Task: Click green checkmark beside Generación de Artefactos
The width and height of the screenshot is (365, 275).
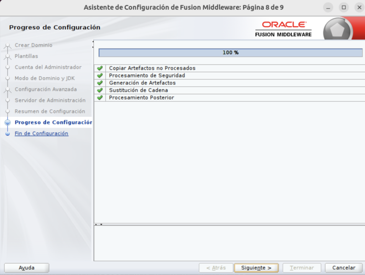Action: click(100, 83)
